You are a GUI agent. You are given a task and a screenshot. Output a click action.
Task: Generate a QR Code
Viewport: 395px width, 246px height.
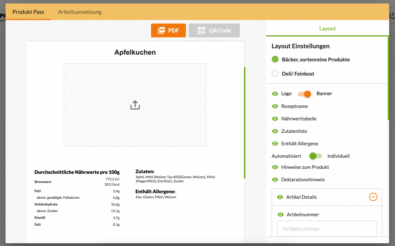click(214, 30)
